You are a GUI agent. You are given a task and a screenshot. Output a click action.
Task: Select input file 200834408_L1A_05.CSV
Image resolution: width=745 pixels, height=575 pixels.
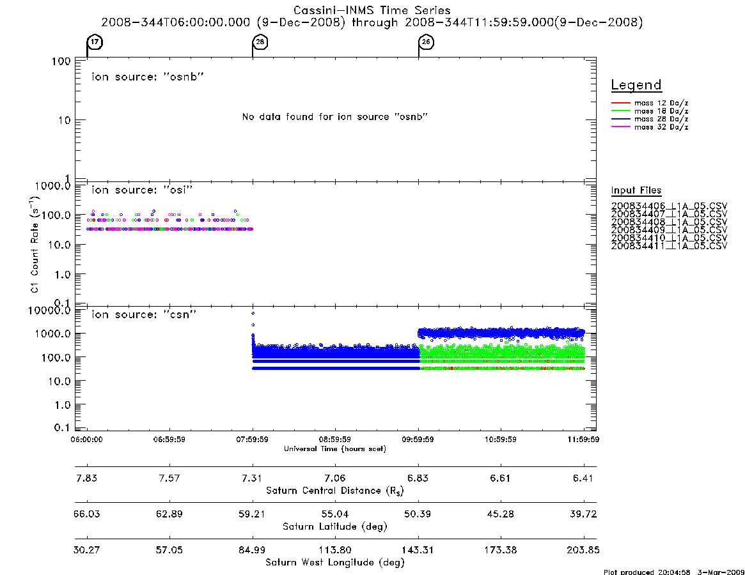(x=669, y=222)
